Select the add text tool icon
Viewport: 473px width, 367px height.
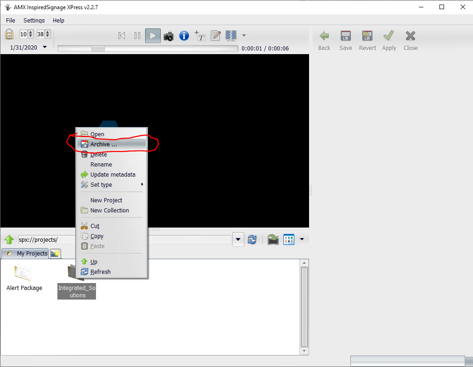tap(200, 36)
